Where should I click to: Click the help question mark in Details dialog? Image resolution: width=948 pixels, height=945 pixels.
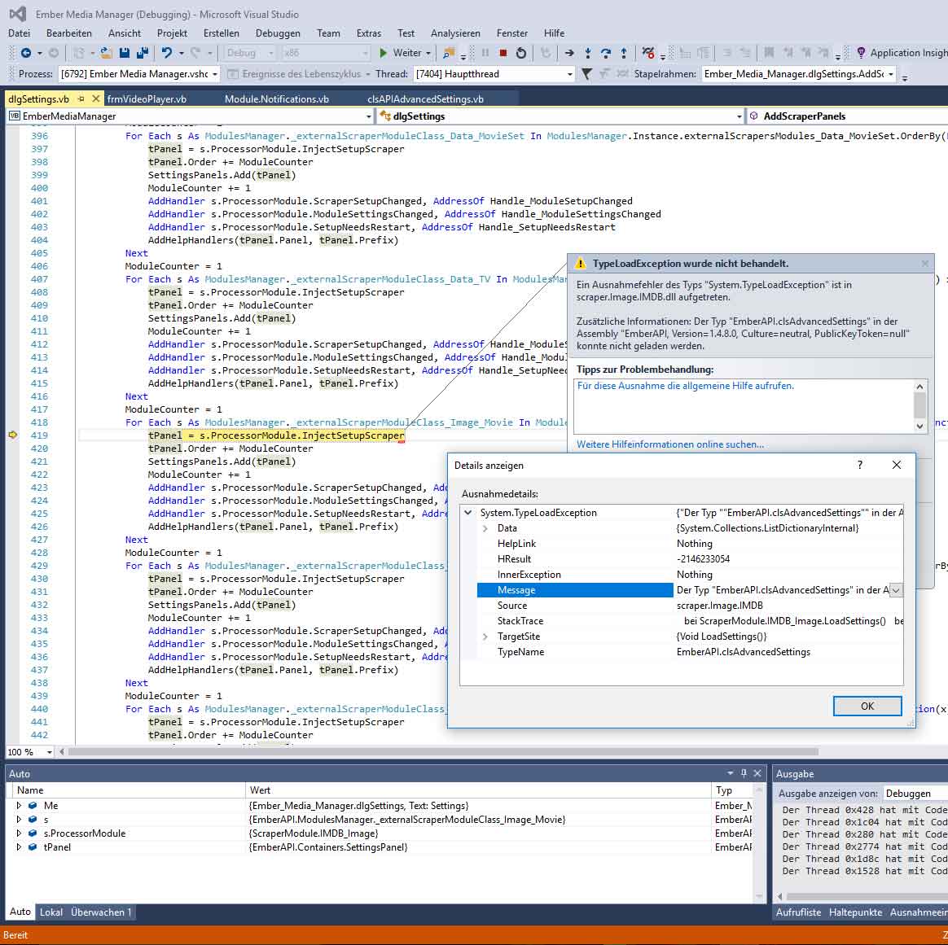(860, 465)
